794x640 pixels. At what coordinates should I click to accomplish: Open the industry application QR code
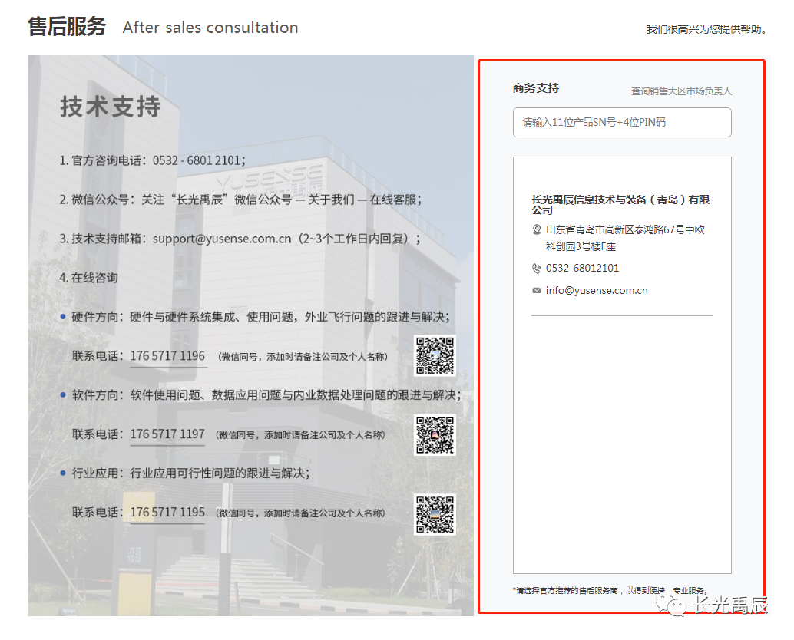435,514
